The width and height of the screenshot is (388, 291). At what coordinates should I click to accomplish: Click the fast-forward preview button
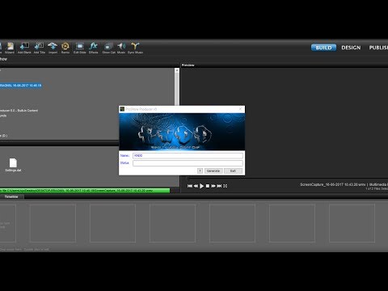coord(213,186)
